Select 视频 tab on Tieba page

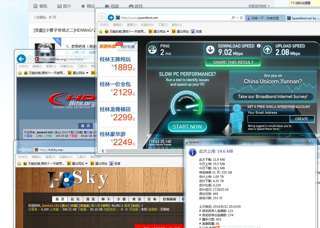(112, 6)
